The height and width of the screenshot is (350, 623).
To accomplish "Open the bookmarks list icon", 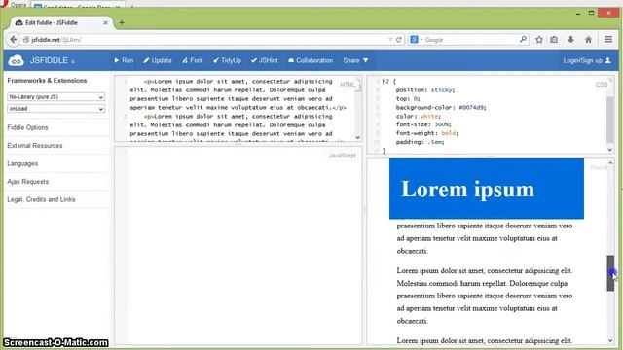I will [554, 40].
